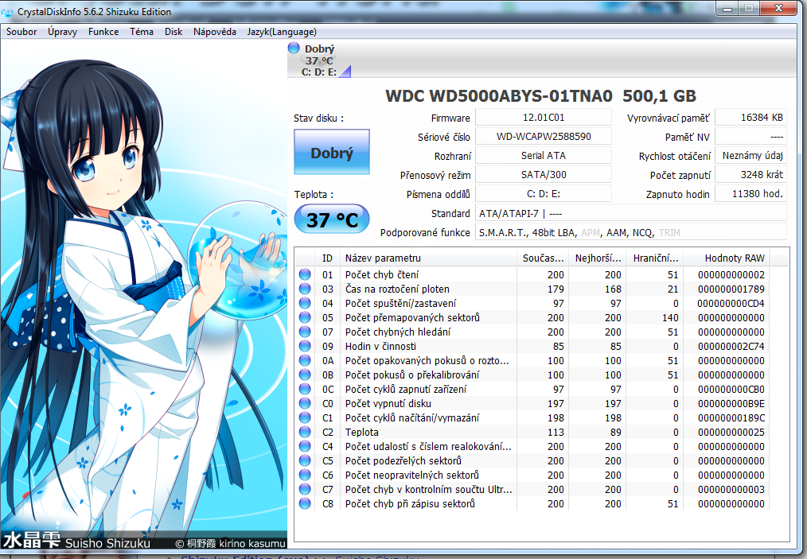Image resolution: width=807 pixels, height=559 pixels.
Task: Click the SATA/300 transfer mode field
Action: pyautogui.click(x=544, y=175)
